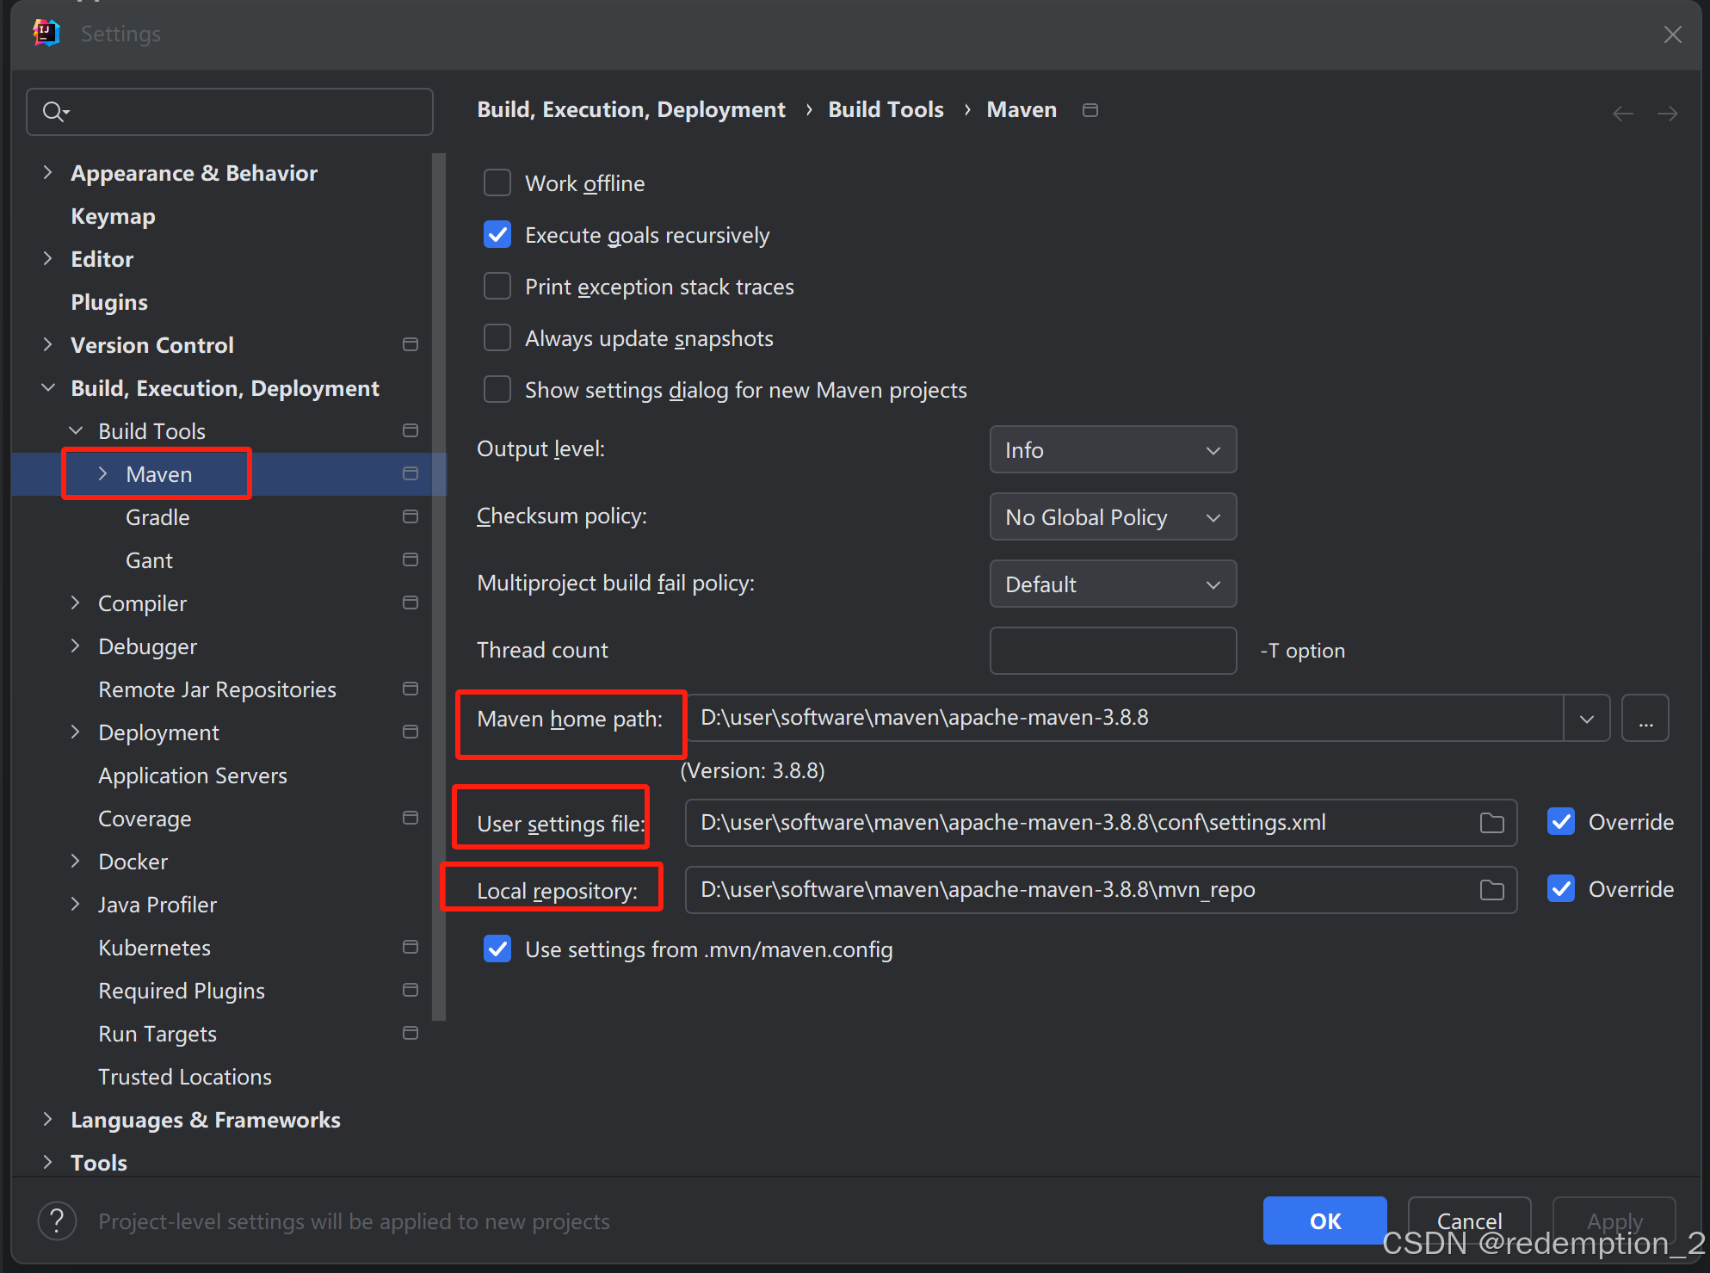The image size is (1710, 1273).
Task: Click the help question mark icon
Action: (57, 1220)
